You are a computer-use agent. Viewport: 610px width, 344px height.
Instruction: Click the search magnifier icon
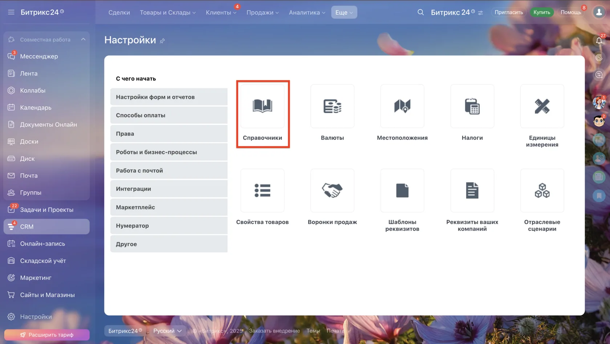(420, 12)
